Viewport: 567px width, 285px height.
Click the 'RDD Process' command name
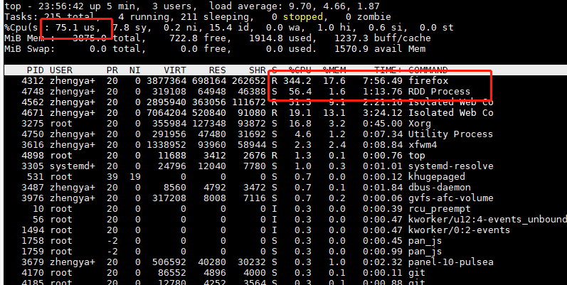click(440, 92)
